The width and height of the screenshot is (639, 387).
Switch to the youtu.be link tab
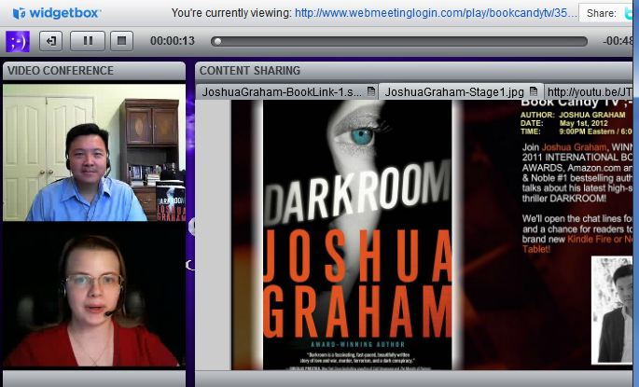(x=589, y=92)
